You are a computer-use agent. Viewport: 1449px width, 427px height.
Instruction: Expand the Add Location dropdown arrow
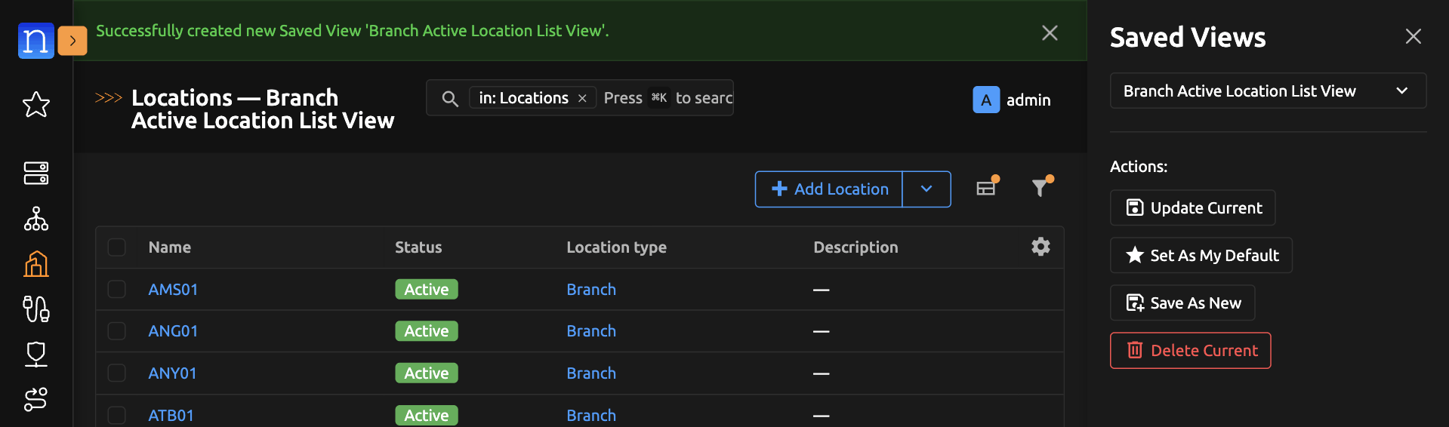(x=926, y=189)
